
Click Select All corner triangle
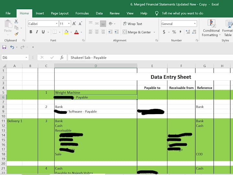click(4, 66)
